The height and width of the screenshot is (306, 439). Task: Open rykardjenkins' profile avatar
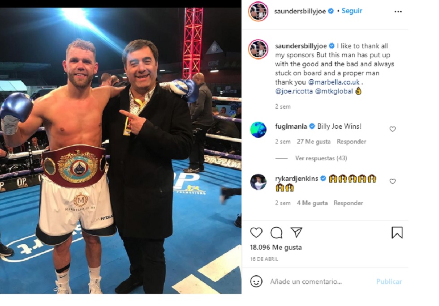258,182
